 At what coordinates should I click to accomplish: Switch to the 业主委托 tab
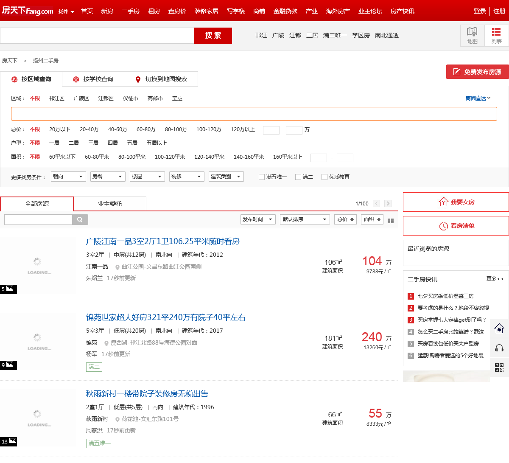110,204
